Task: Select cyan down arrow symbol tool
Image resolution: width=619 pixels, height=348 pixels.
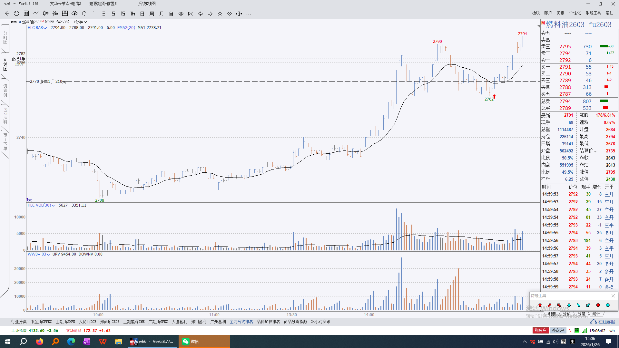Action: 569,305
